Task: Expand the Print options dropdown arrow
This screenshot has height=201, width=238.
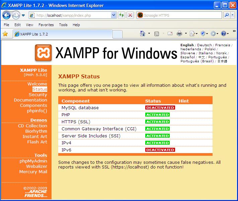Action: (186, 33)
